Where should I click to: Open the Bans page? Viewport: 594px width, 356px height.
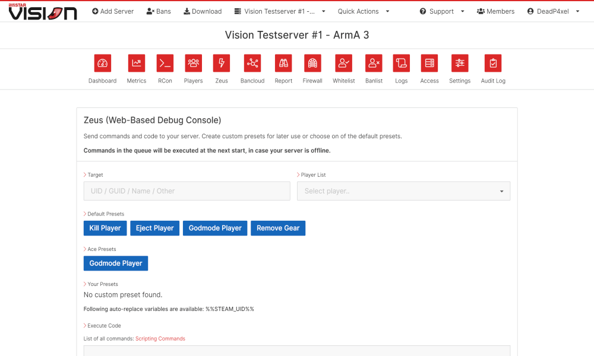click(x=159, y=11)
